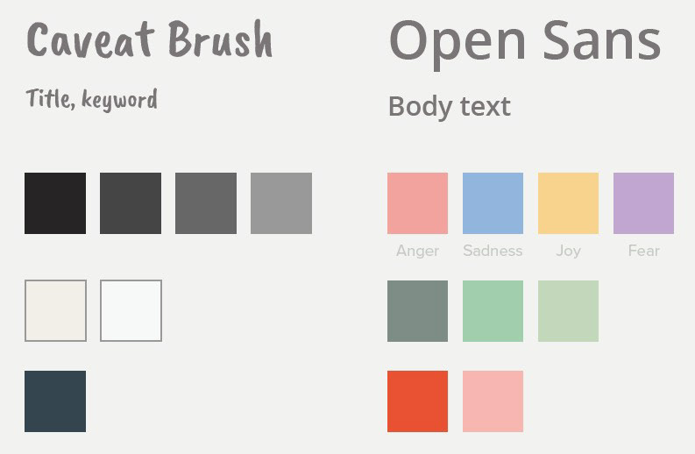Pick the outlined pure white swatch
Viewport: 695px width, 454px height.
tap(131, 311)
